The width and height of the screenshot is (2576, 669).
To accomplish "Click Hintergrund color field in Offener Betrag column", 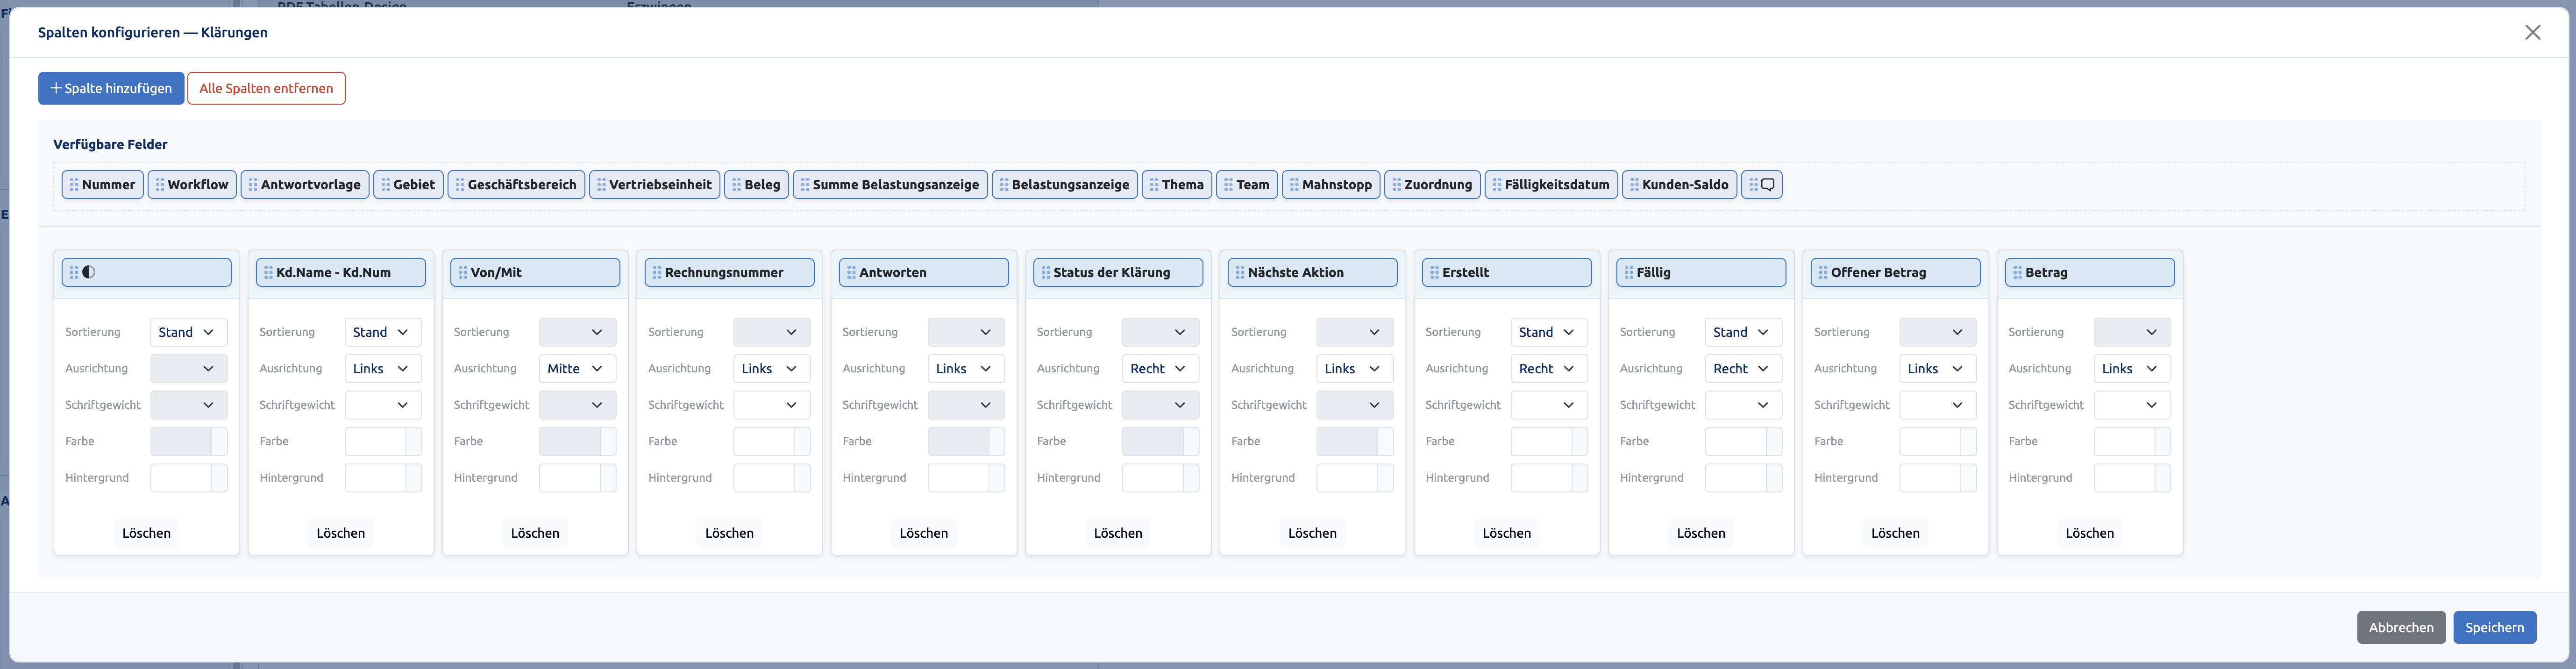I will (1937, 478).
